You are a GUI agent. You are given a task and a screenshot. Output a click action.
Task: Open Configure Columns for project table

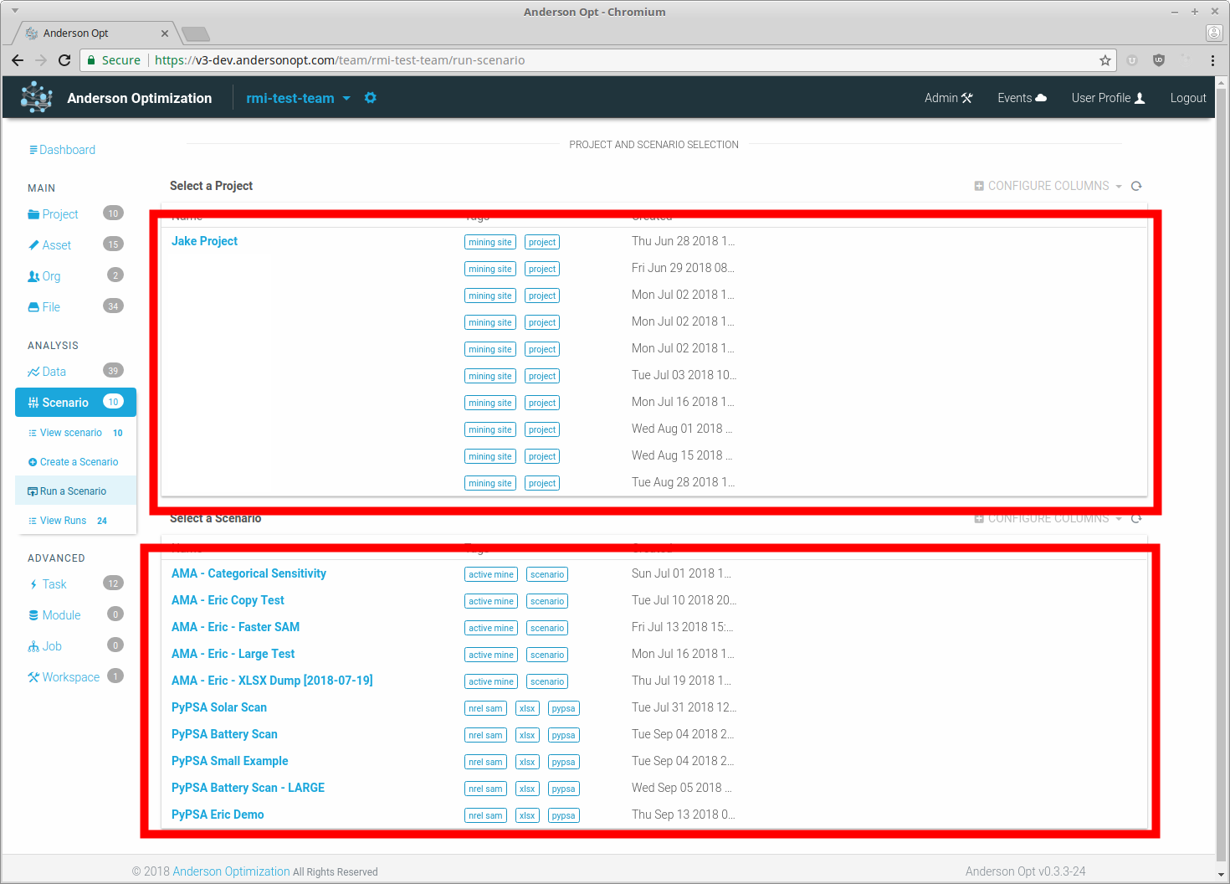(1048, 186)
